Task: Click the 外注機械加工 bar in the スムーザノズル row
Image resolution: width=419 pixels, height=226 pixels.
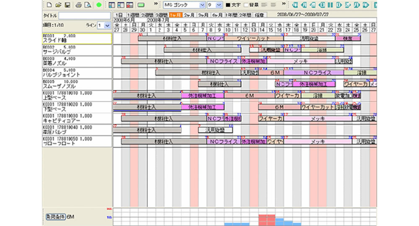Action: point(314,84)
